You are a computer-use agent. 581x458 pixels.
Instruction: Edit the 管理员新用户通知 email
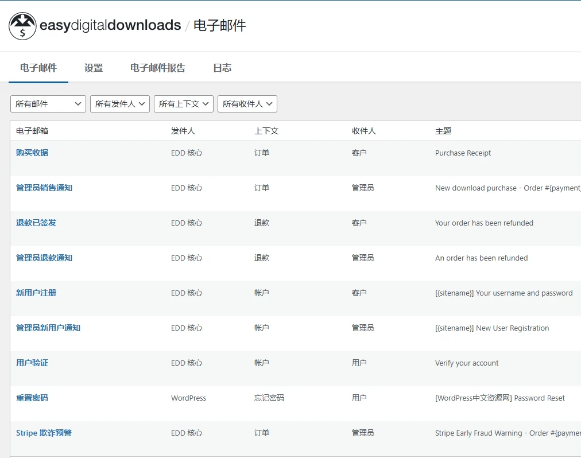(x=48, y=328)
